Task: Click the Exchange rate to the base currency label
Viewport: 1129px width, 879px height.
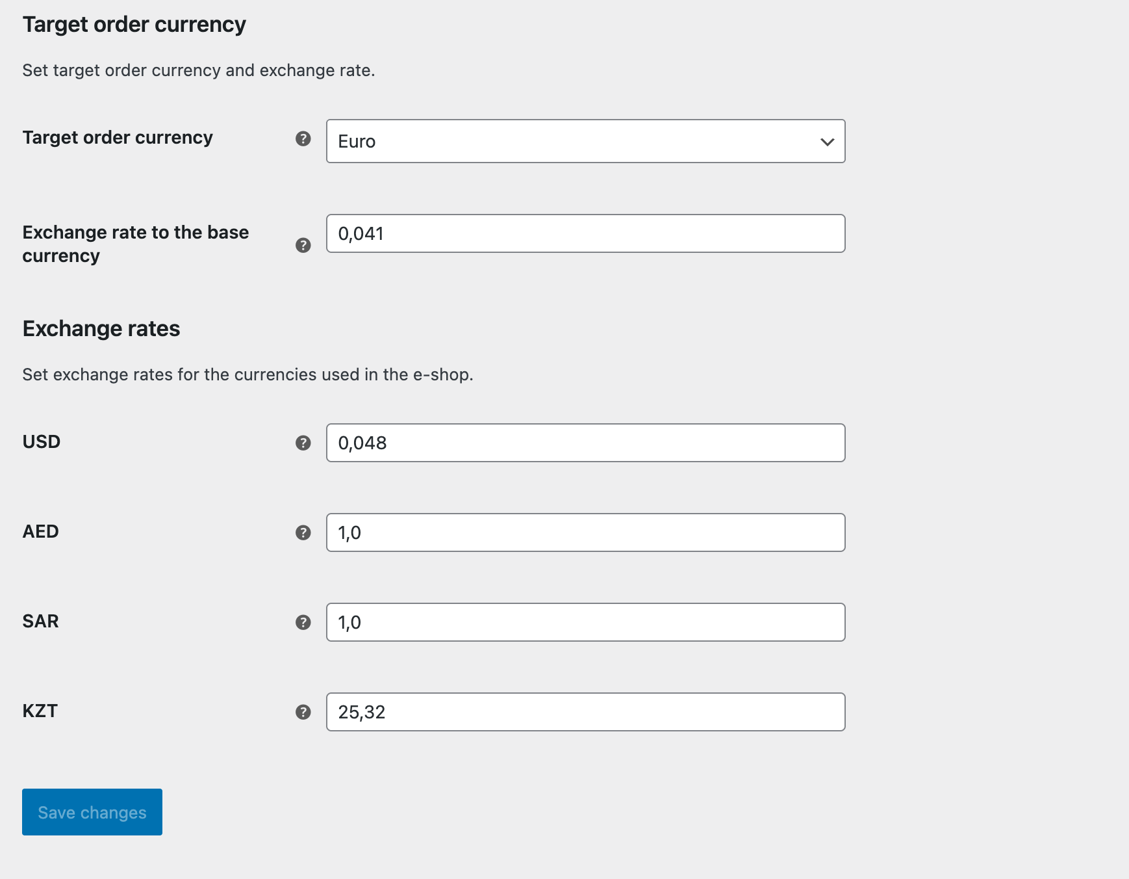Action: click(x=135, y=244)
